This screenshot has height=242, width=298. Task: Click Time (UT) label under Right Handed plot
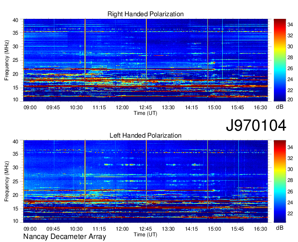tap(145, 113)
